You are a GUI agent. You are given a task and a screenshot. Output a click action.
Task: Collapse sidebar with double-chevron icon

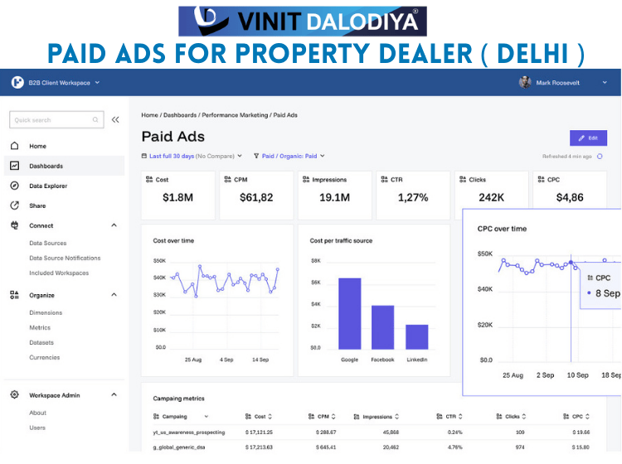tap(115, 120)
